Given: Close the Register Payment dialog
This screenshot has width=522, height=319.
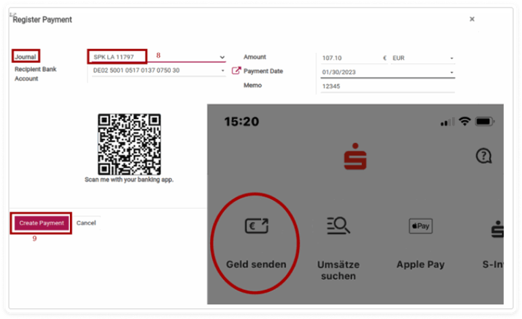Looking at the screenshot, I should (x=472, y=19).
